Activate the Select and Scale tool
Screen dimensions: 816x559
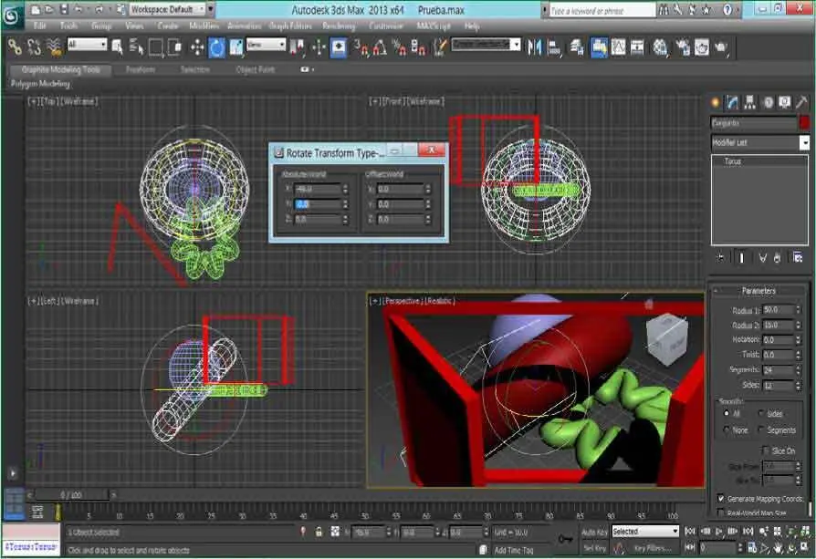coord(235,47)
